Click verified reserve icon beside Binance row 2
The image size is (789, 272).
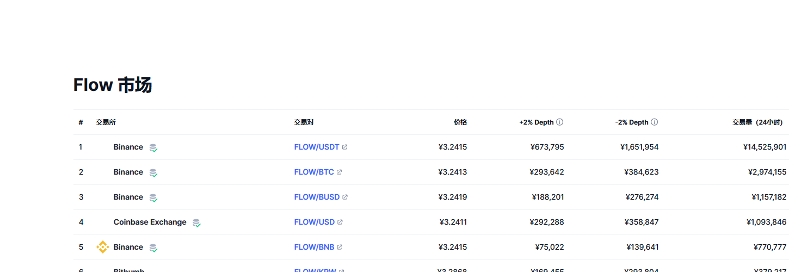153,172
